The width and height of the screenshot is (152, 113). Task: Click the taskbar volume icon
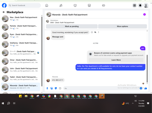[136, 101]
